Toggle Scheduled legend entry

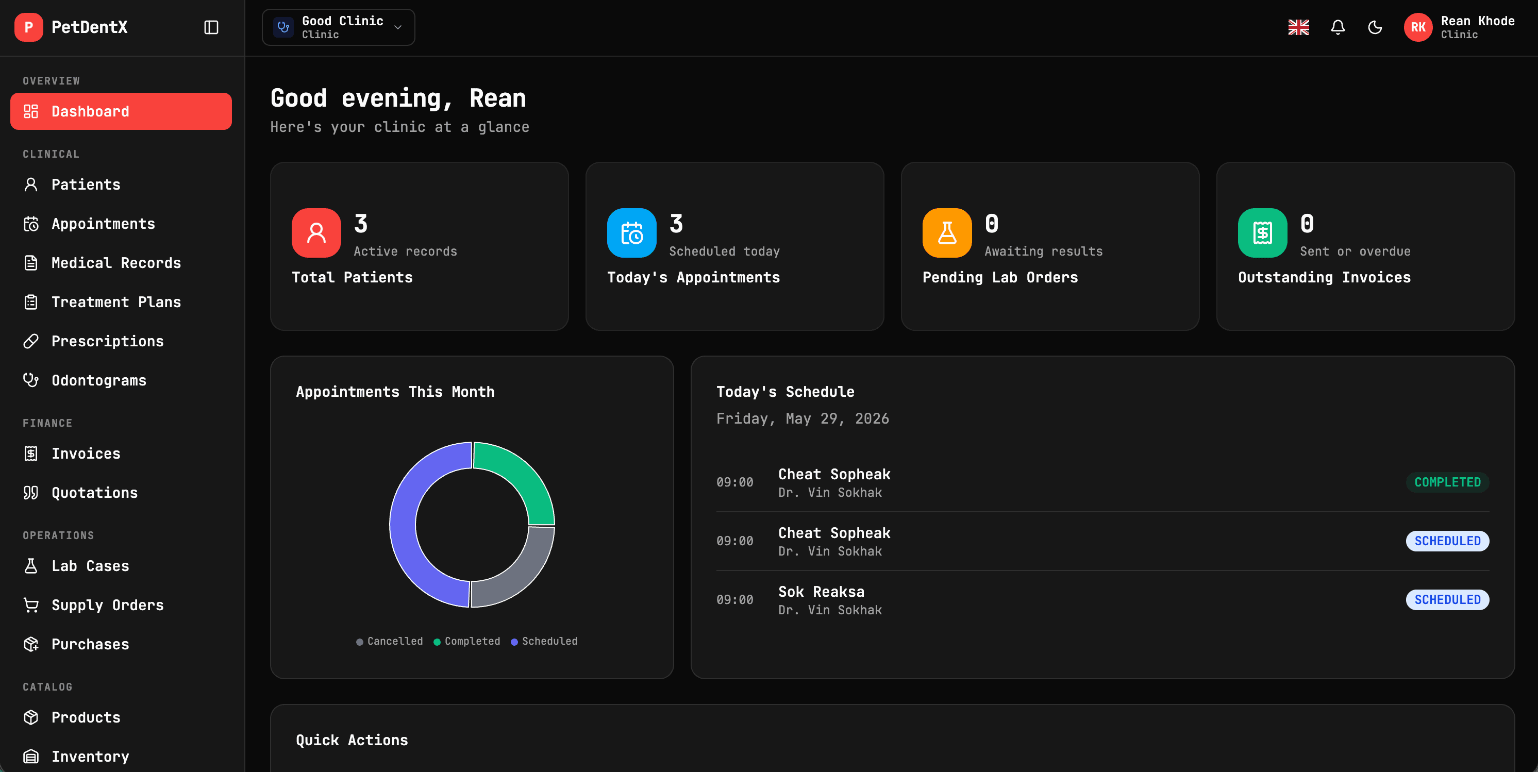pos(544,641)
